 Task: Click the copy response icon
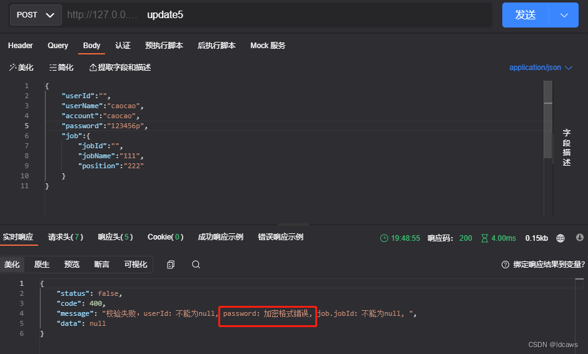pyautogui.click(x=171, y=265)
